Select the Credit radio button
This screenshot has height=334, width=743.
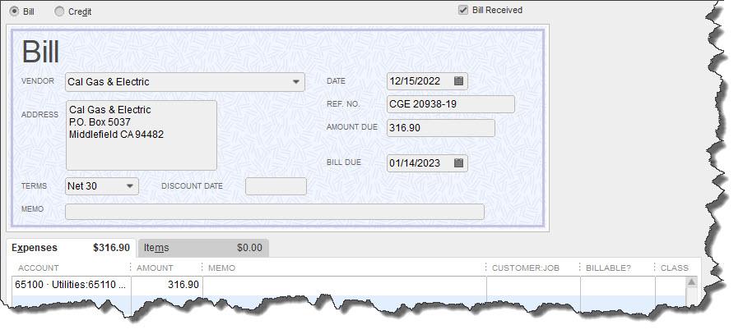(59, 11)
